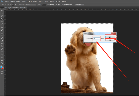Open the 帮助(H) menu
139x96 pixels.
point(64,2)
